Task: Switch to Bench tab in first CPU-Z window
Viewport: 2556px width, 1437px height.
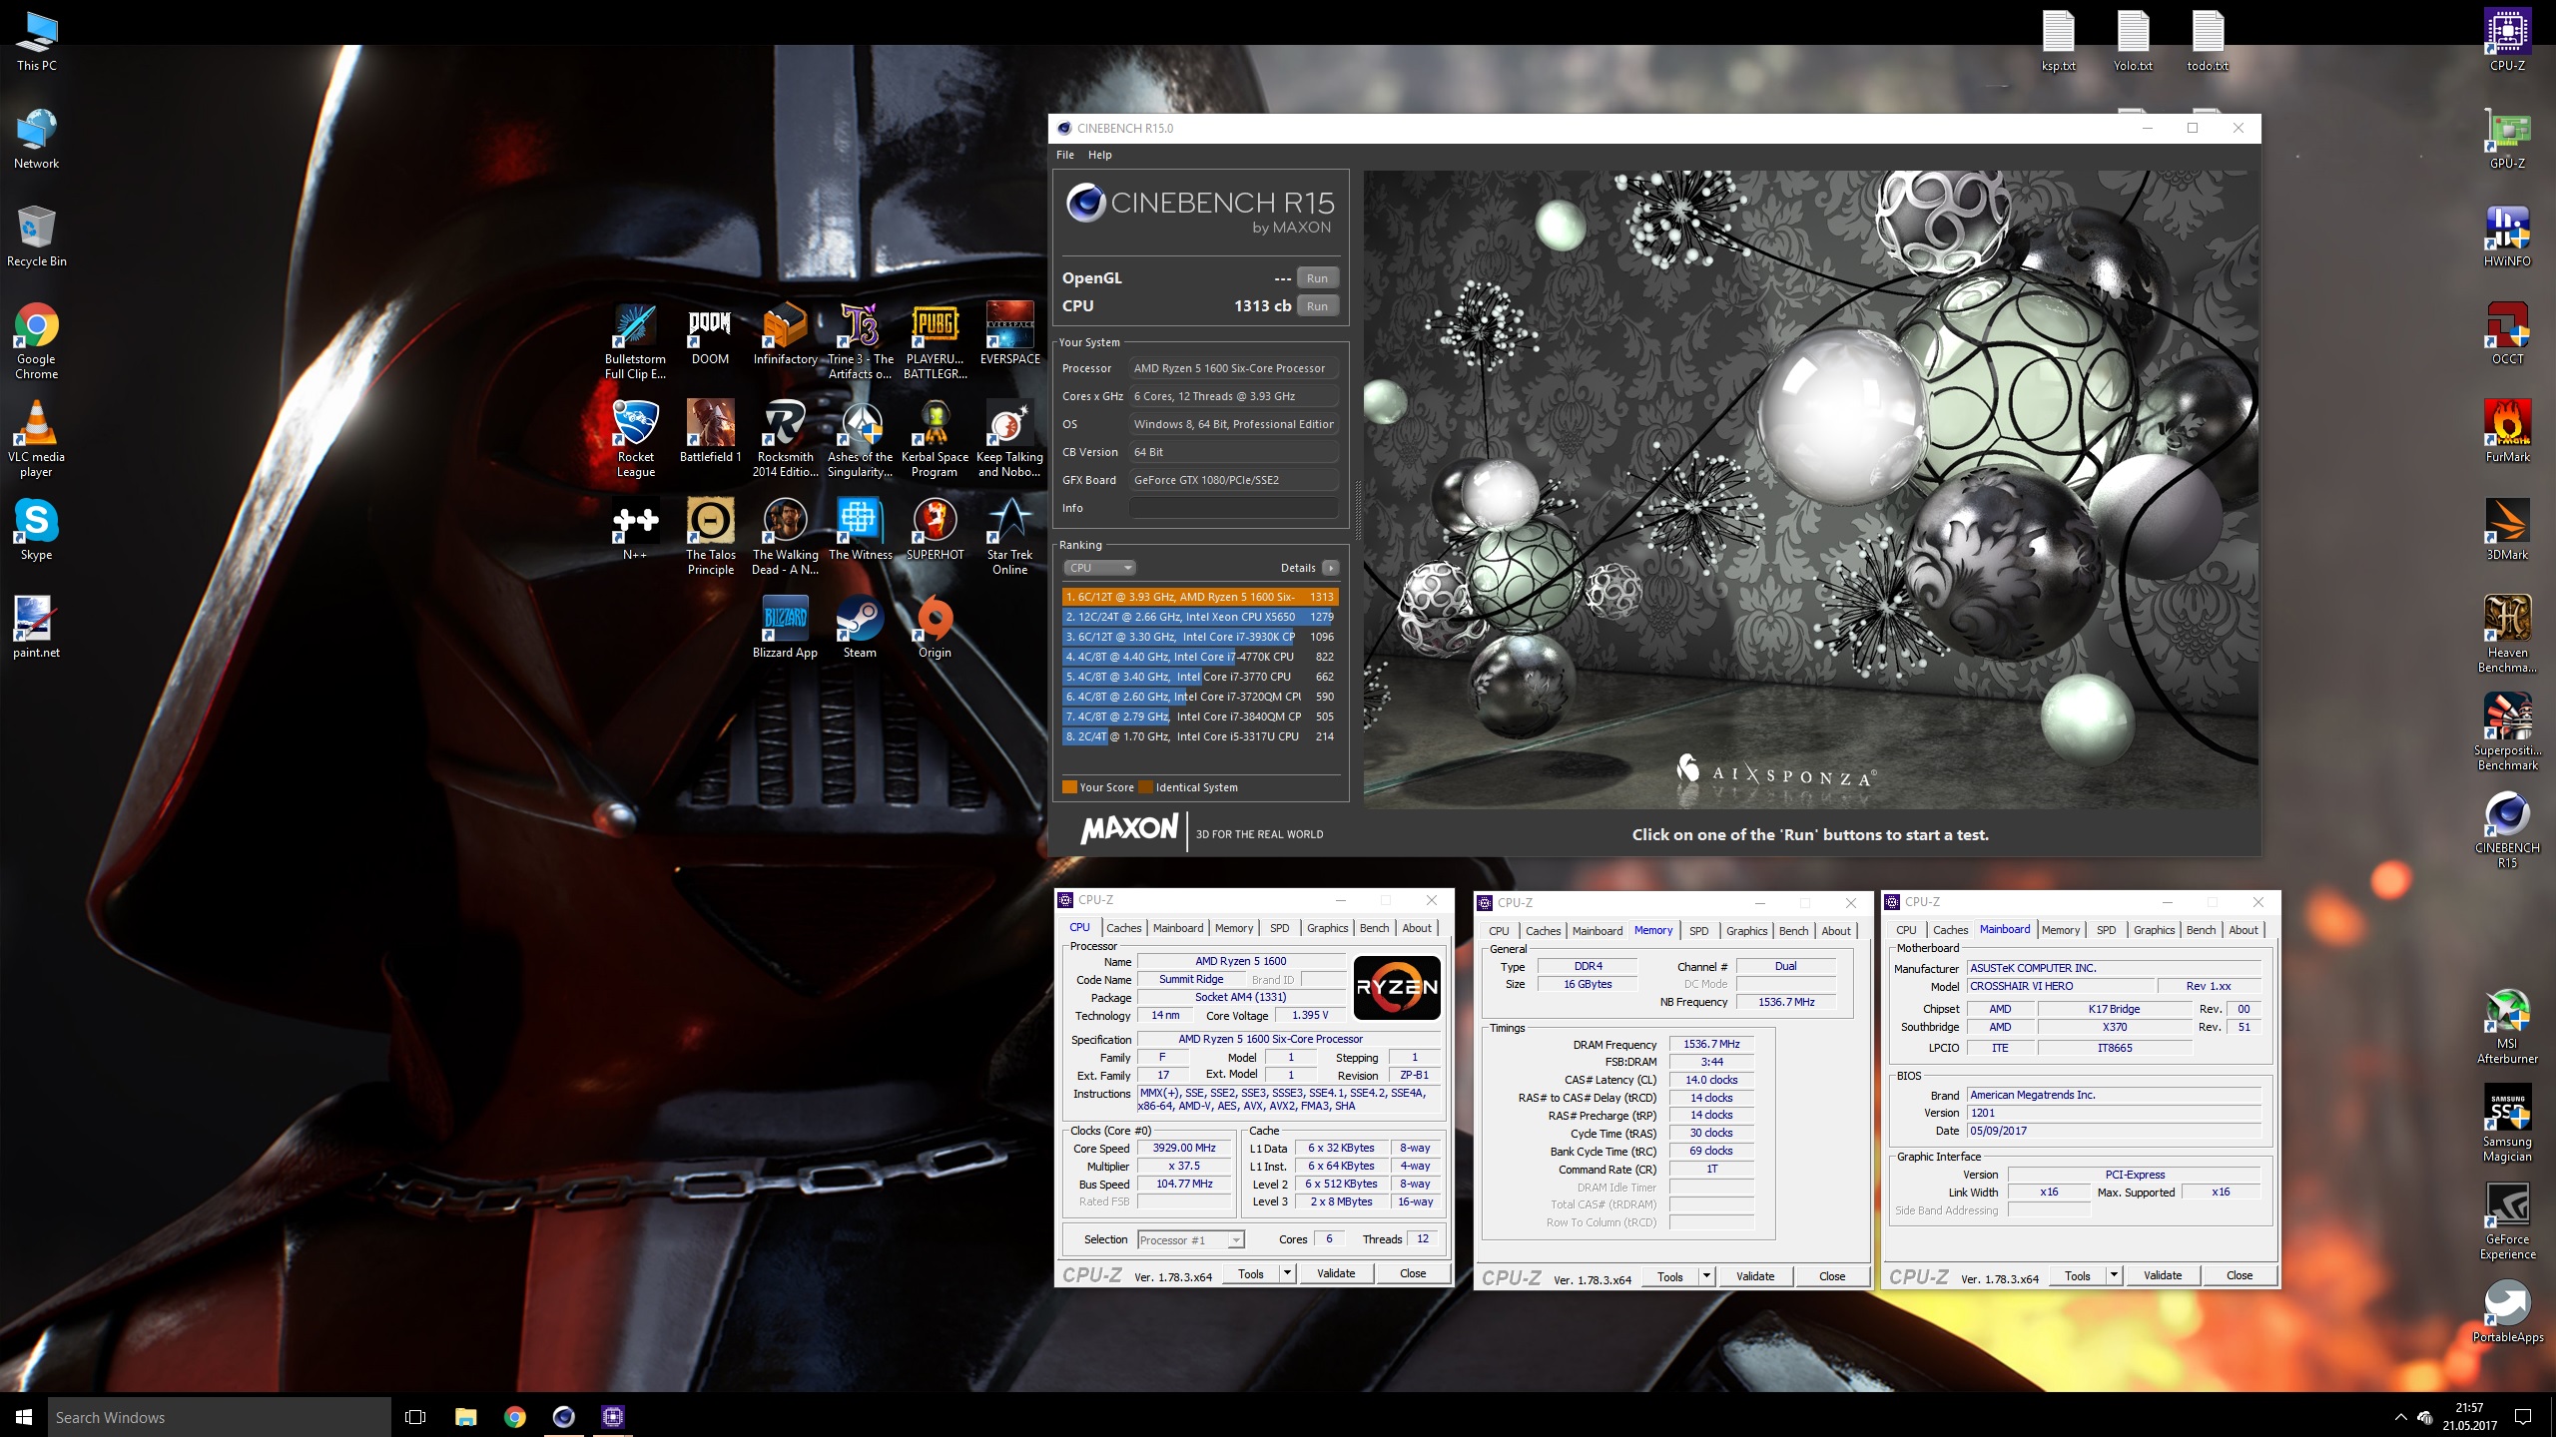Action: [1374, 928]
